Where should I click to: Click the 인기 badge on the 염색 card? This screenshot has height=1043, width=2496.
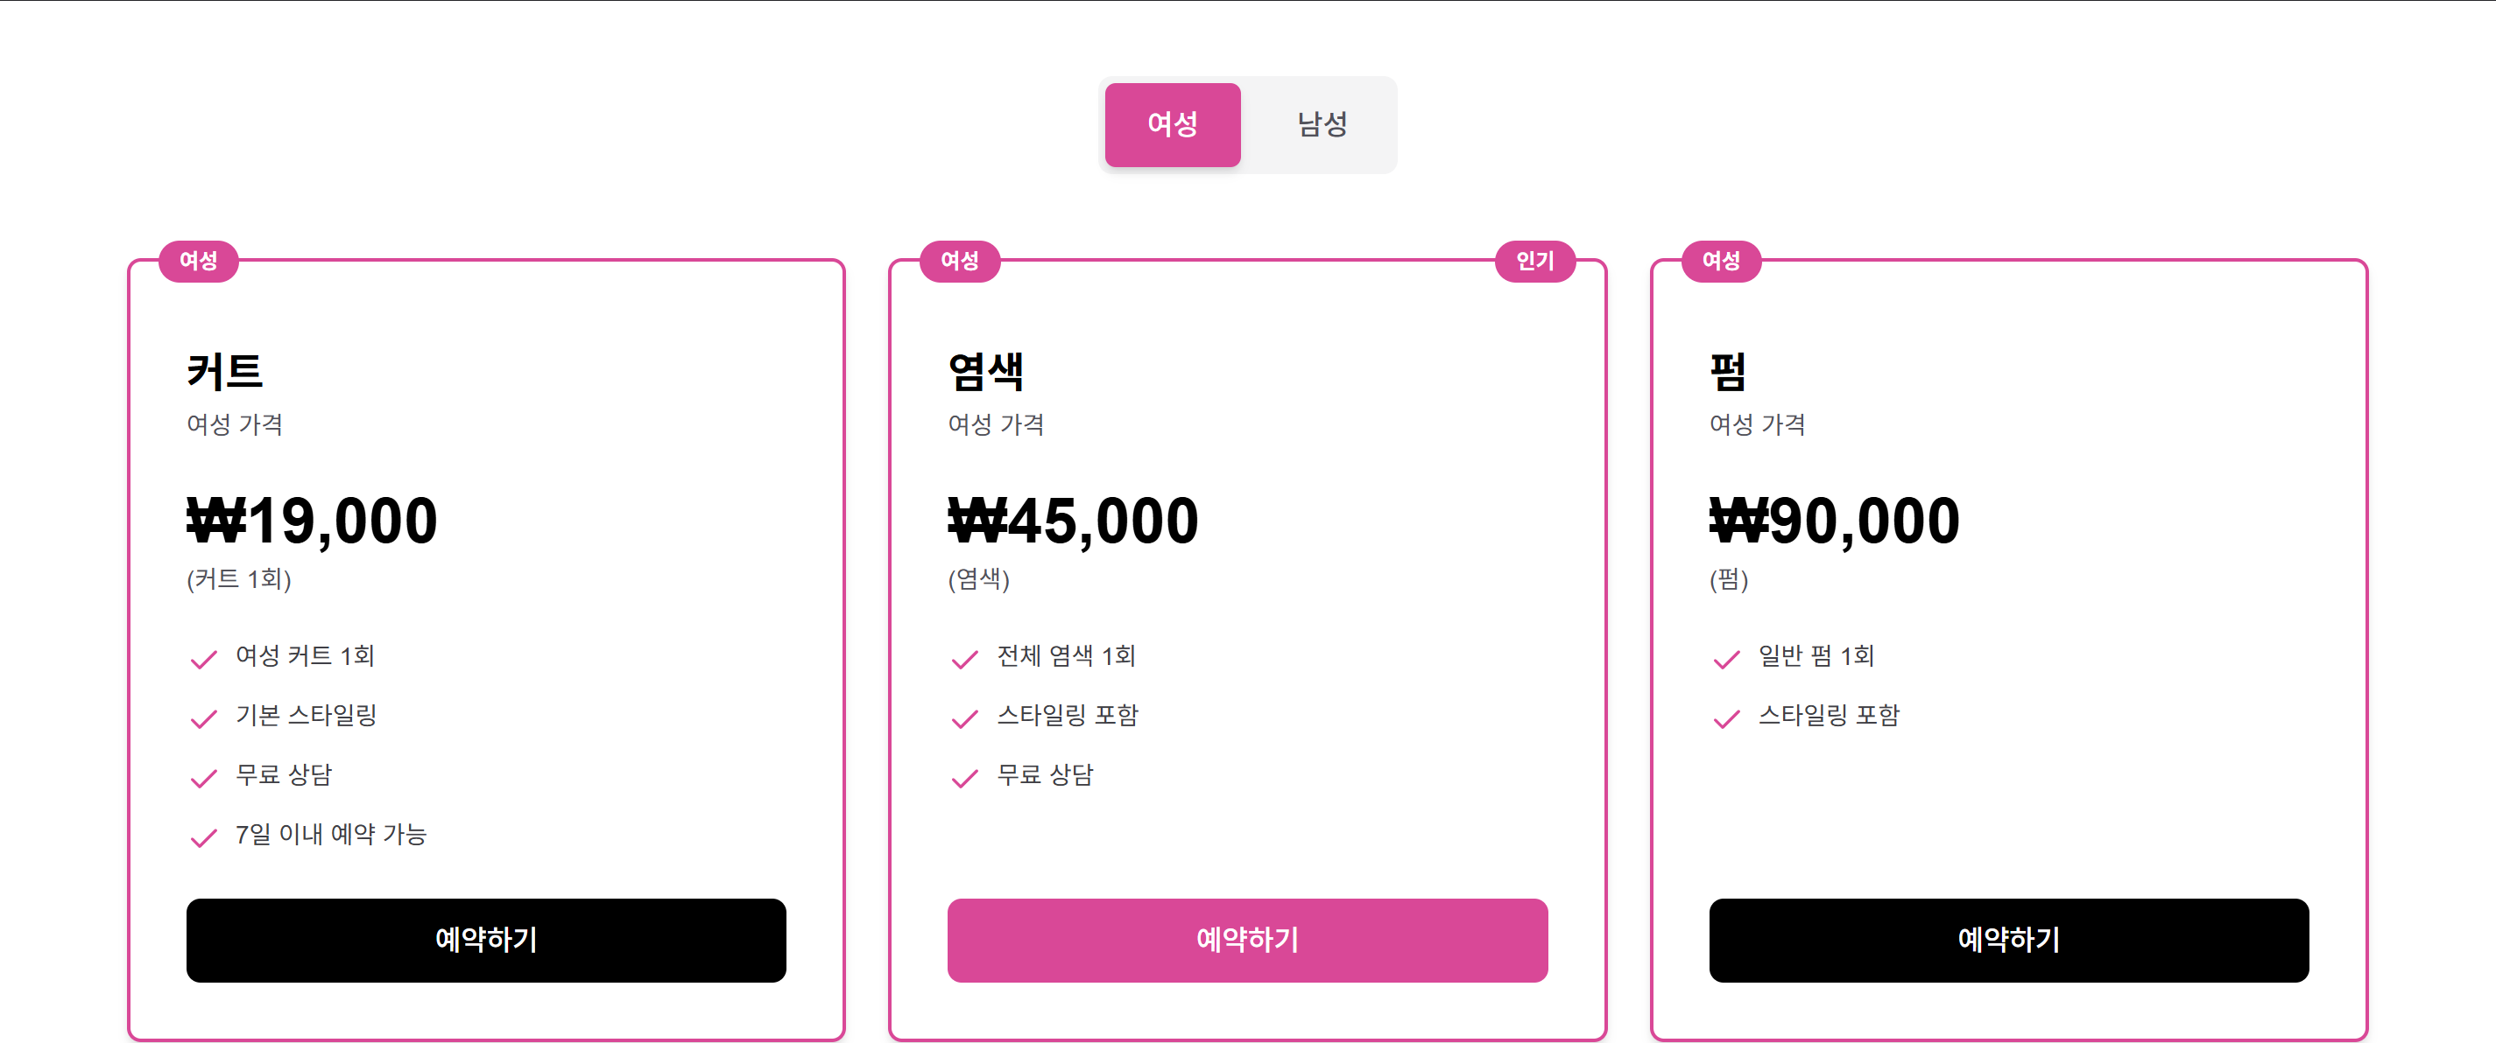[1534, 261]
